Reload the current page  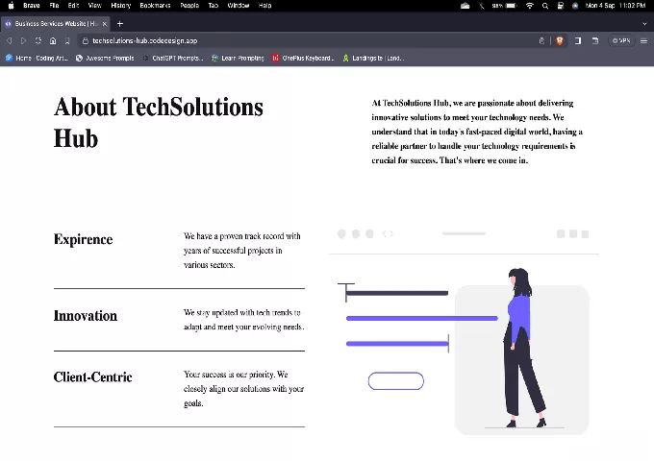point(38,40)
